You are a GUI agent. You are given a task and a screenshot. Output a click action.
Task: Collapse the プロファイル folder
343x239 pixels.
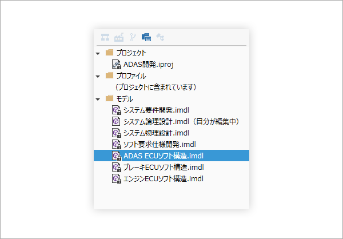[98, 77]
